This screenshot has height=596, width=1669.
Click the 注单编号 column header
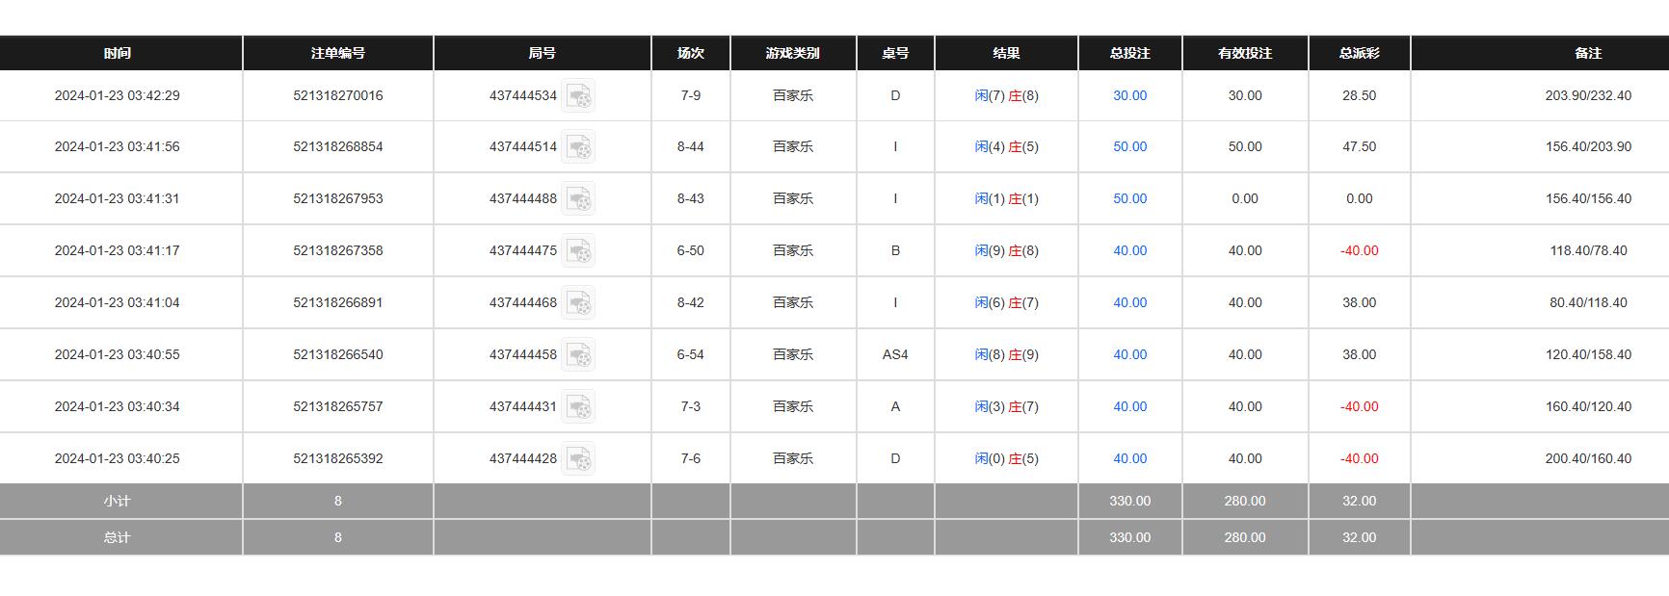click(x=337, y=54)
